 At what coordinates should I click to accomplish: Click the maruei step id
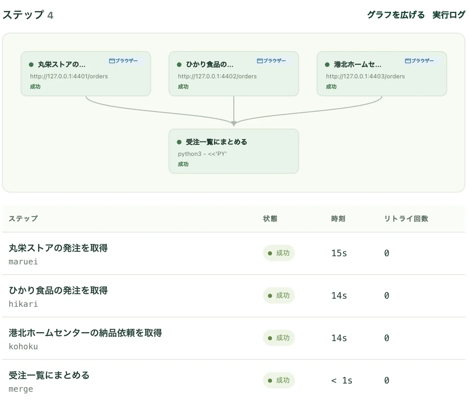23,262
